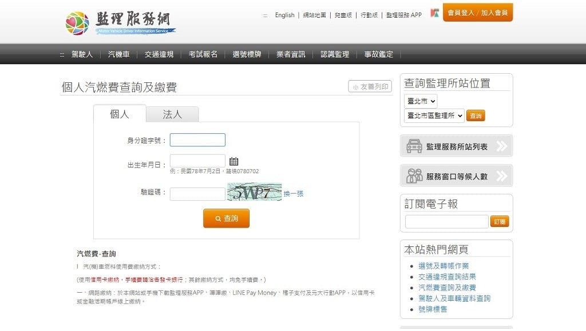Image resolution: width=586 pixels, height=331 pixels.
Task: Open the 汽燃費查詢及繳費 sidebar link
Action: pyautogui.click(x=447, y=288)
